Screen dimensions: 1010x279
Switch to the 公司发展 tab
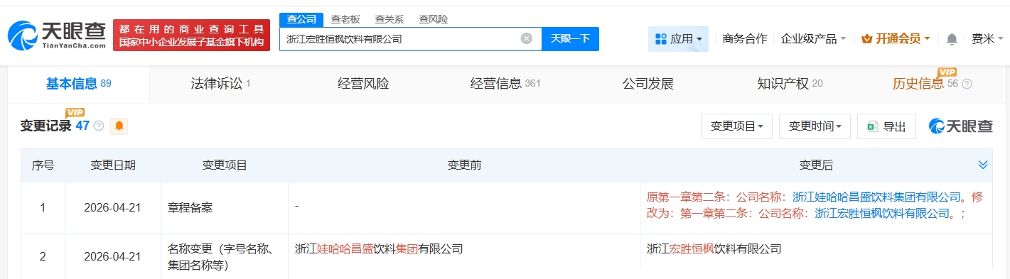648,84
